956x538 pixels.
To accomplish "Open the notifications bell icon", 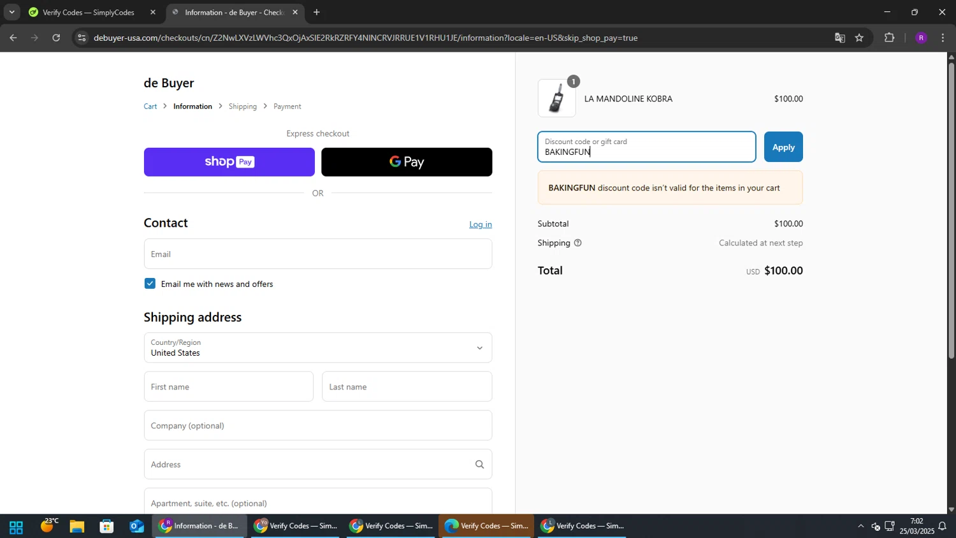I will (x=943, y=526).
